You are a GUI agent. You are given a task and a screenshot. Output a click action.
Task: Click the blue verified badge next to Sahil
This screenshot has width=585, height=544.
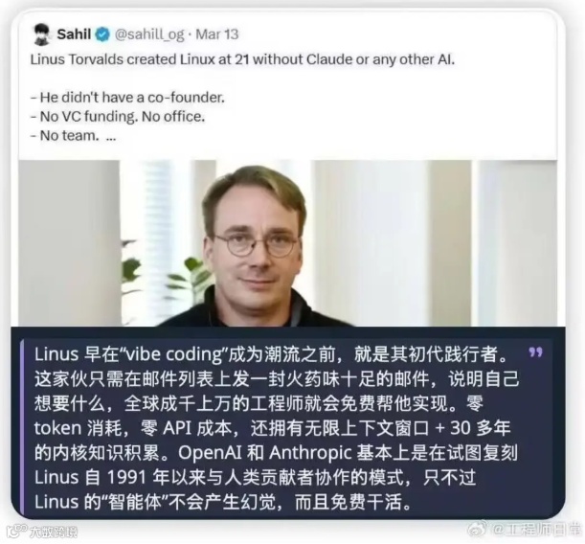[x=102, y=34]
